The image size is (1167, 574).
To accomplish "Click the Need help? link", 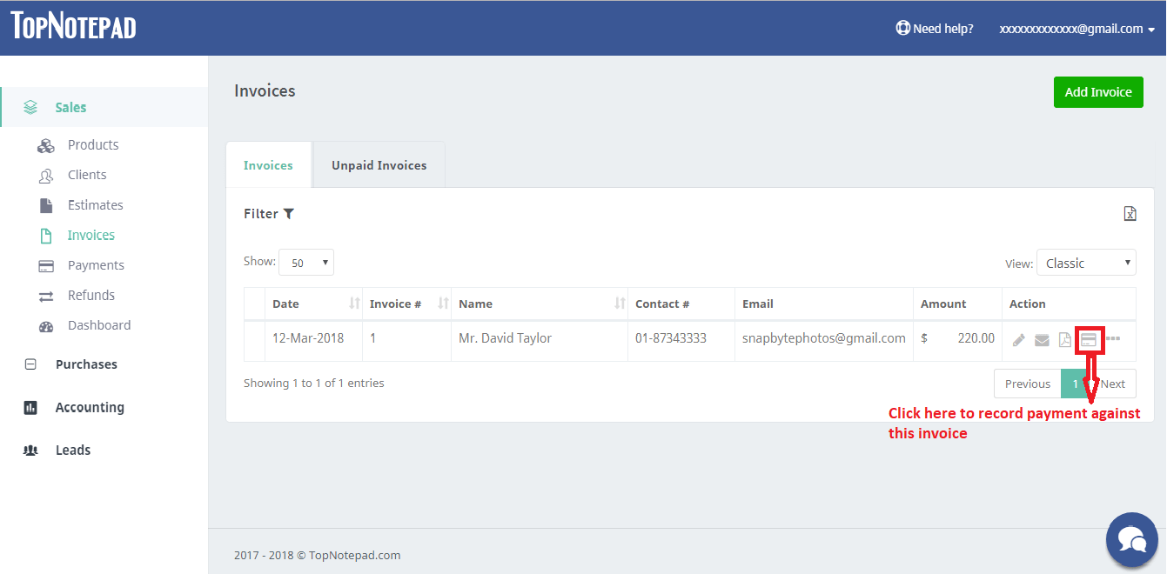I will click(936, 29).
